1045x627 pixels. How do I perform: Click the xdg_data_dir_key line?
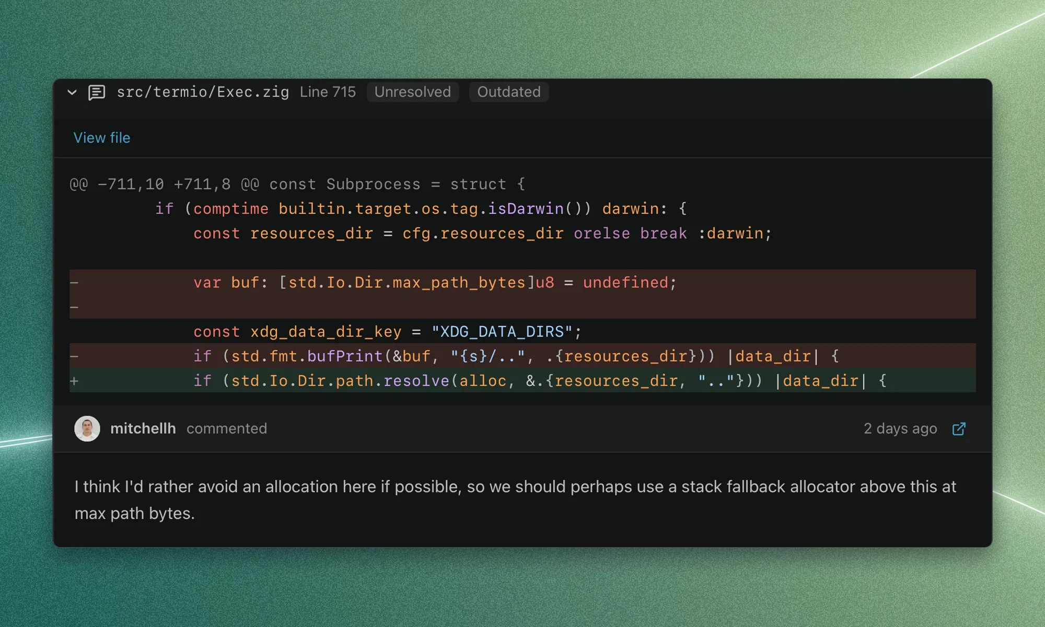(x=522, y=332)
